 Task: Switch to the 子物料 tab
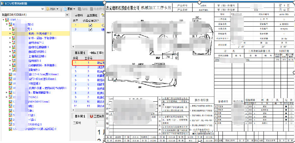79,15
